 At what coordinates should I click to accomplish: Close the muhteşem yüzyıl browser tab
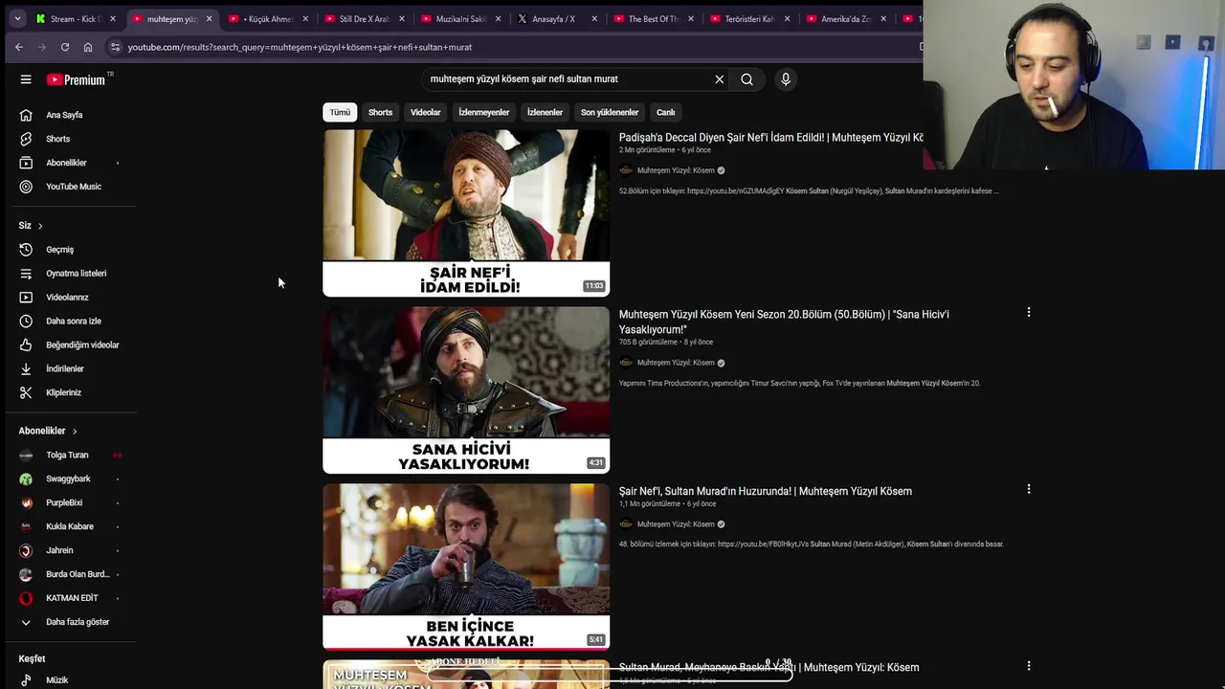click(x=209, y=19)
